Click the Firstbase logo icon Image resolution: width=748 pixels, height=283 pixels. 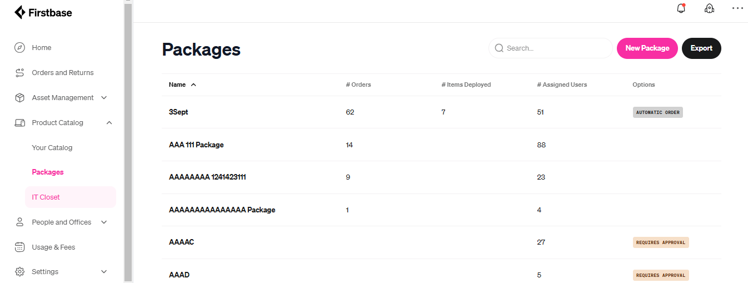point(20,12)
